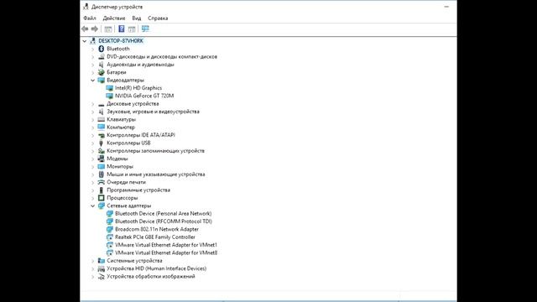Click the Очереди печати printer icon
This screenshot has width=537, height=302.
point(101,183)
